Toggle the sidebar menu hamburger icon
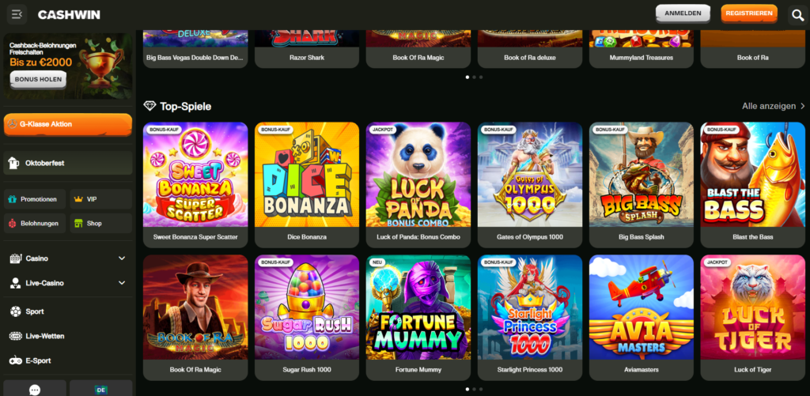 click(17, 14)
